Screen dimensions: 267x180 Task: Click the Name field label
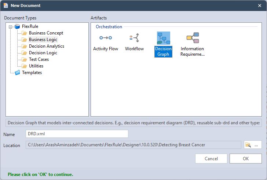pos(9,135)
